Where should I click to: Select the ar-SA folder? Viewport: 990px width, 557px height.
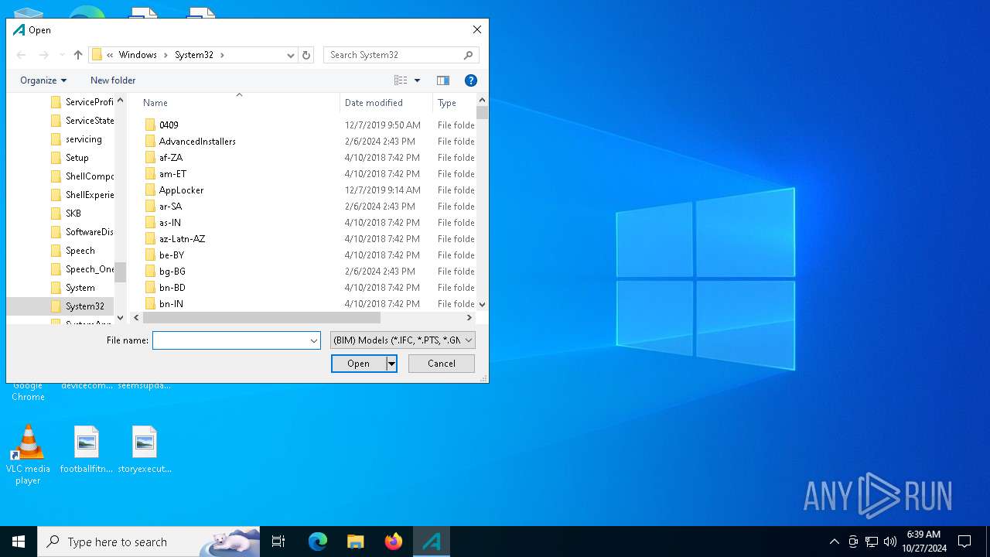tap(170, 207)
